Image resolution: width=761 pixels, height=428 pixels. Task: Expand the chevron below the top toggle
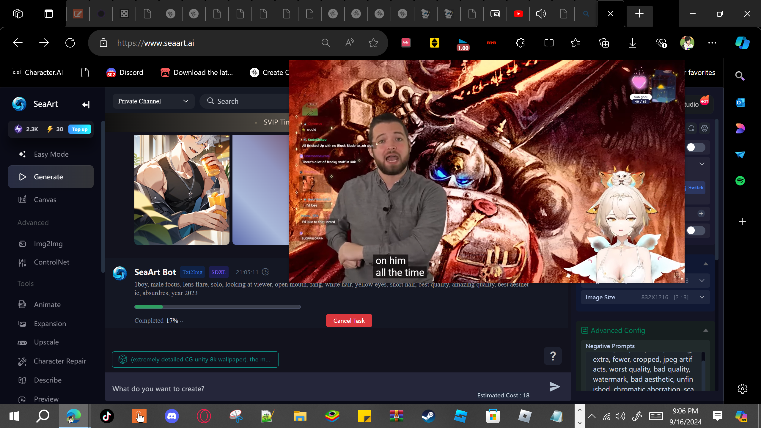(702, 164)
